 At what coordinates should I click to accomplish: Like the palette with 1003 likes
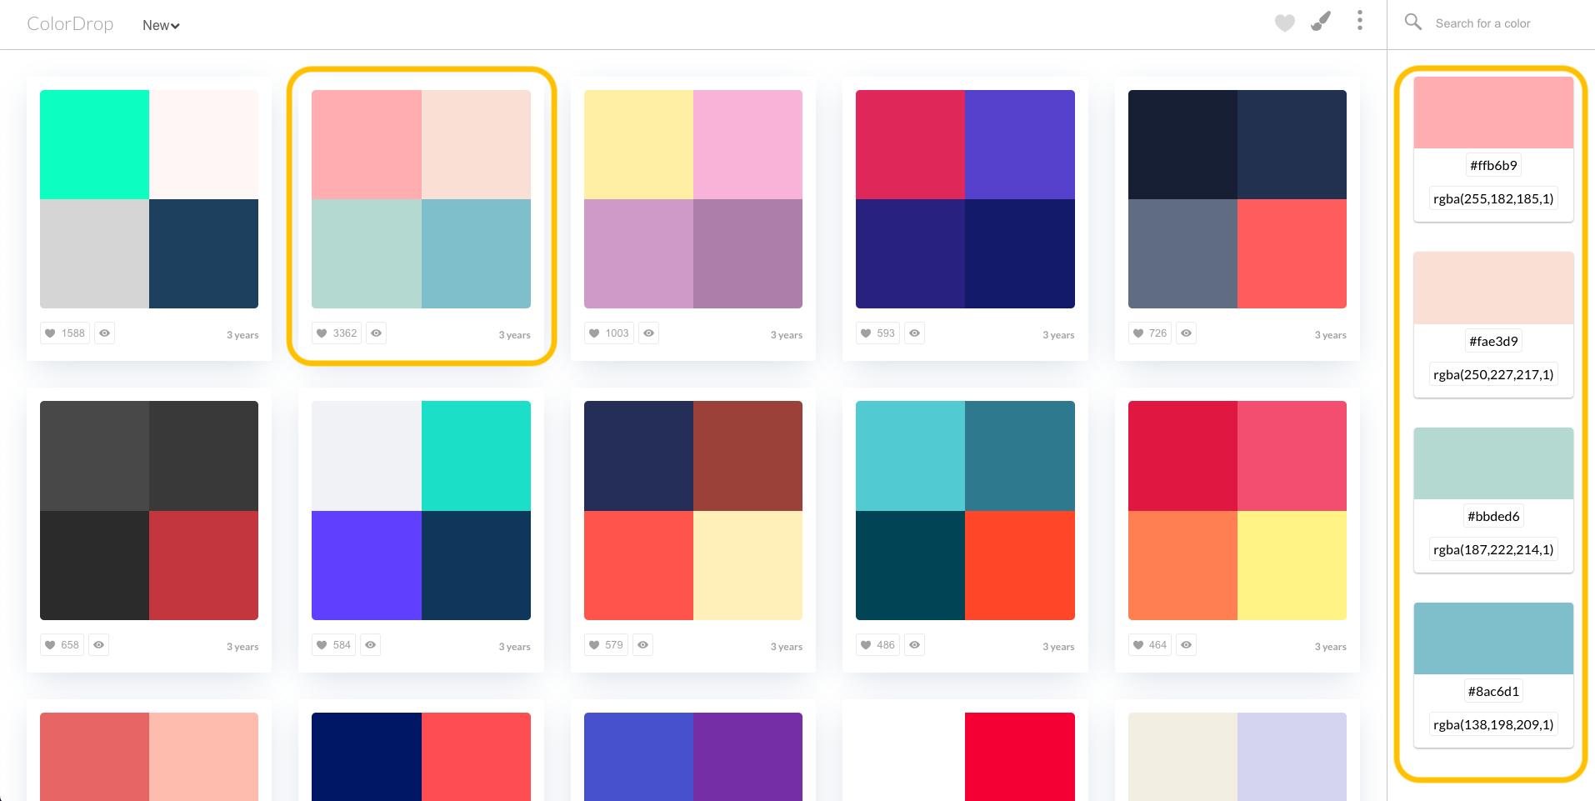[608, 333]
